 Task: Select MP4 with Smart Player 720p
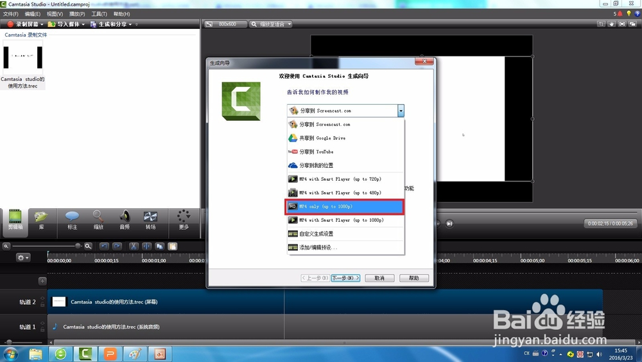[x=345, y=179]
